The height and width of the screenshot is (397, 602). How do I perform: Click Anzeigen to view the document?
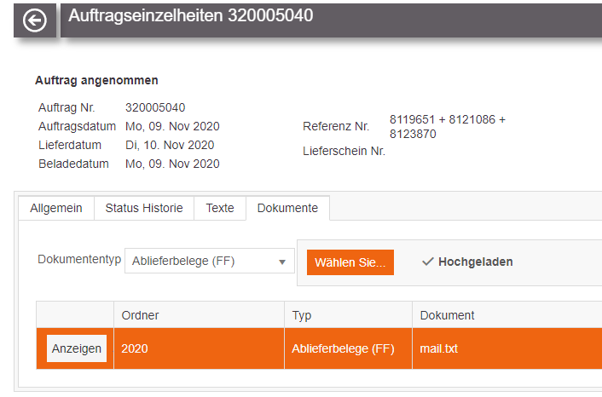coord(77,348)
